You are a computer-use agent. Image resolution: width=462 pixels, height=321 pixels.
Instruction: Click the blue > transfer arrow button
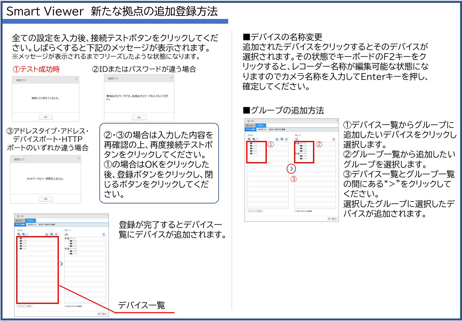point(61,263)
